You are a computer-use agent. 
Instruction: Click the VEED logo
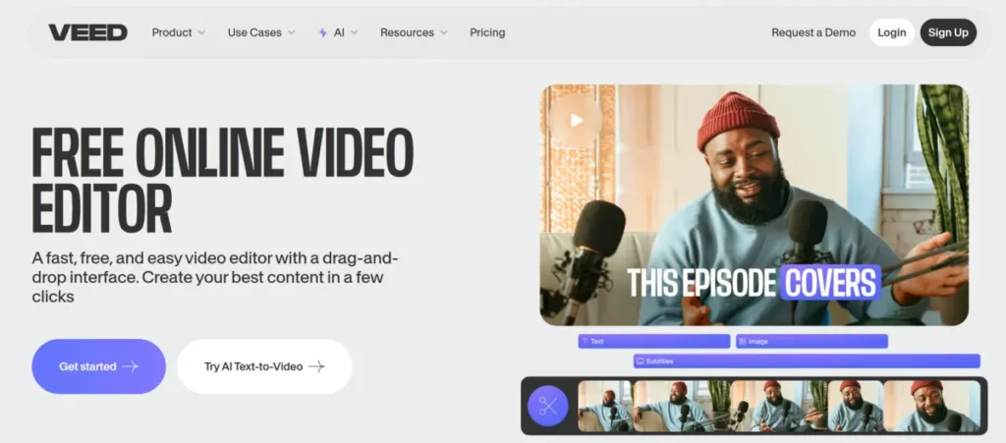click(87, 32)
